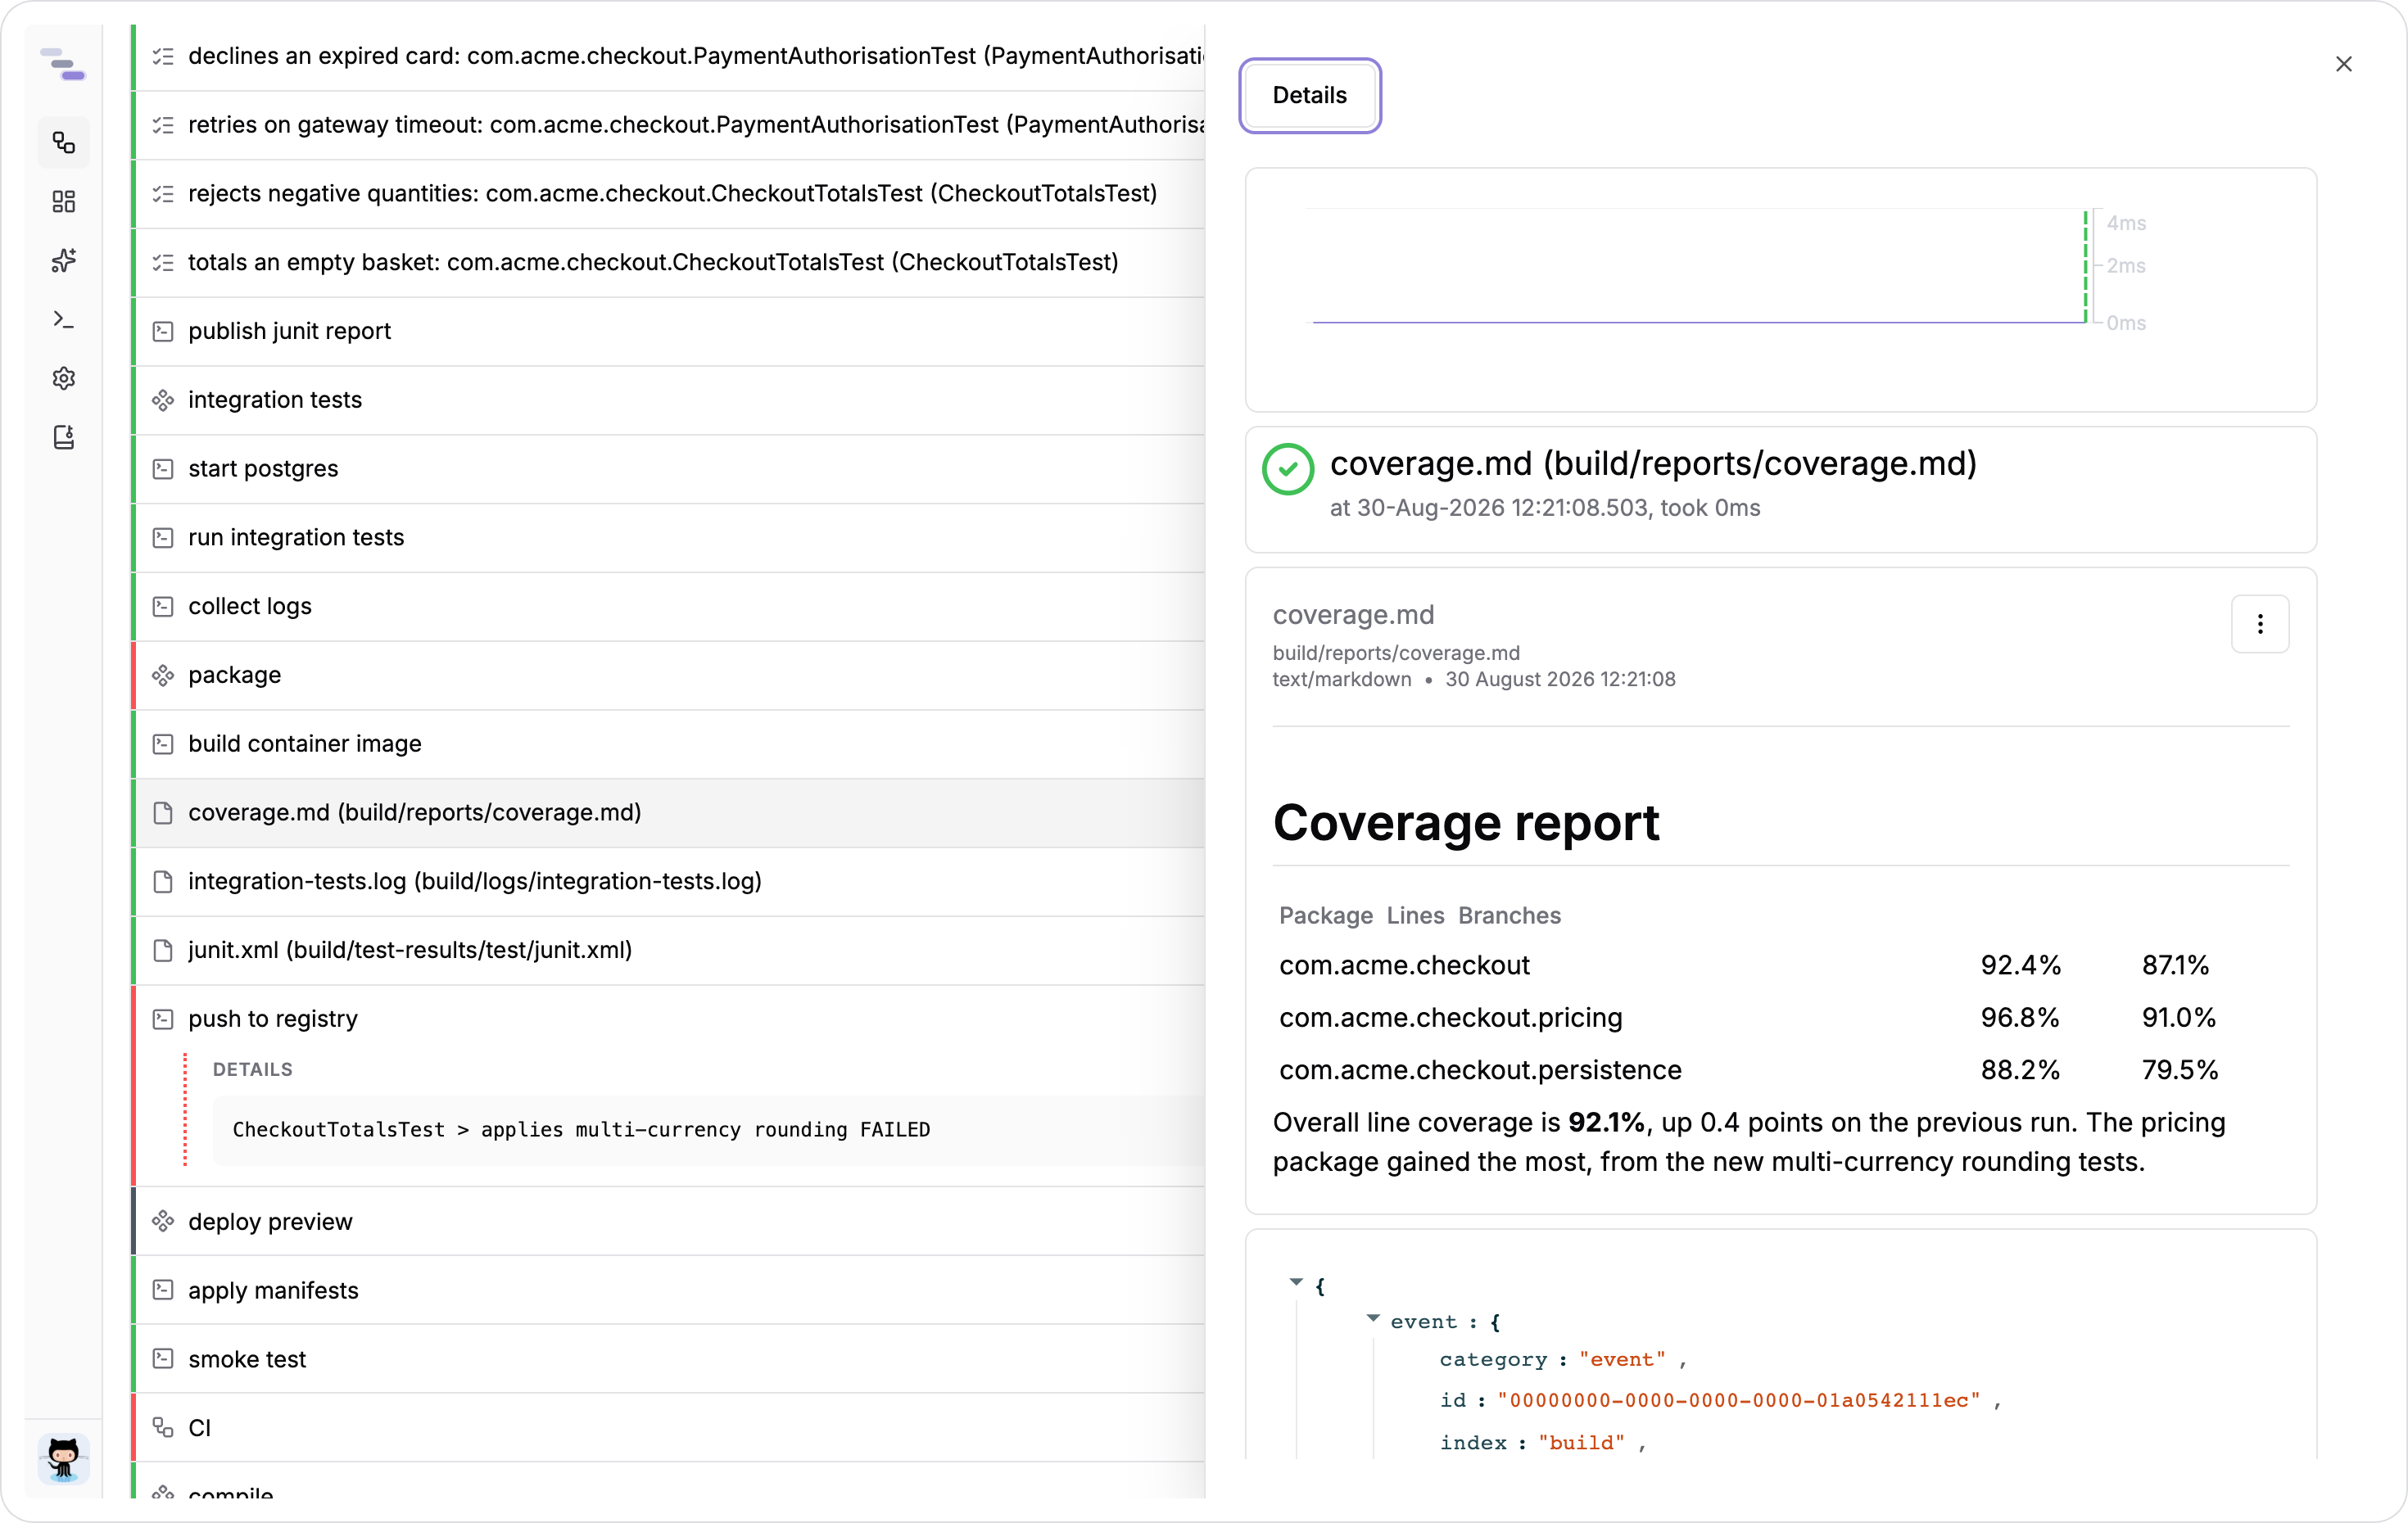Click the event id value string
The image size is (2408, 1523).
1739,1401
